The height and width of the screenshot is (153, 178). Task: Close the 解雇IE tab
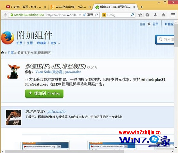tap(134, 7)
